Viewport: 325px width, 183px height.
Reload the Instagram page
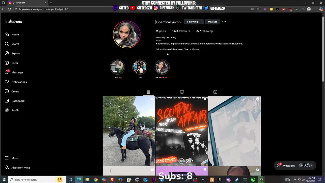click(9, 9)
